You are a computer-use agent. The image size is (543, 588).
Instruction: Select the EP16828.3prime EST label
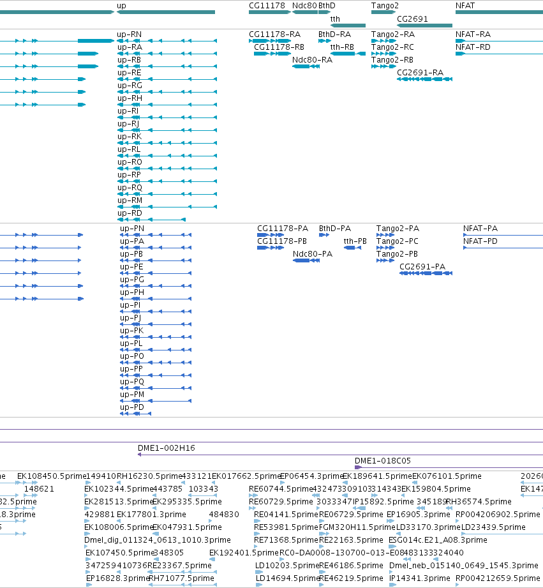pyautogui.click(x=118, y=578)
